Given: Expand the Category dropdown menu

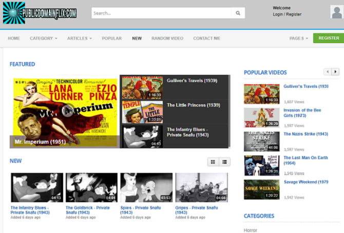Looking at the screenshot, I should pyautogui.click(x=44, y=38).
